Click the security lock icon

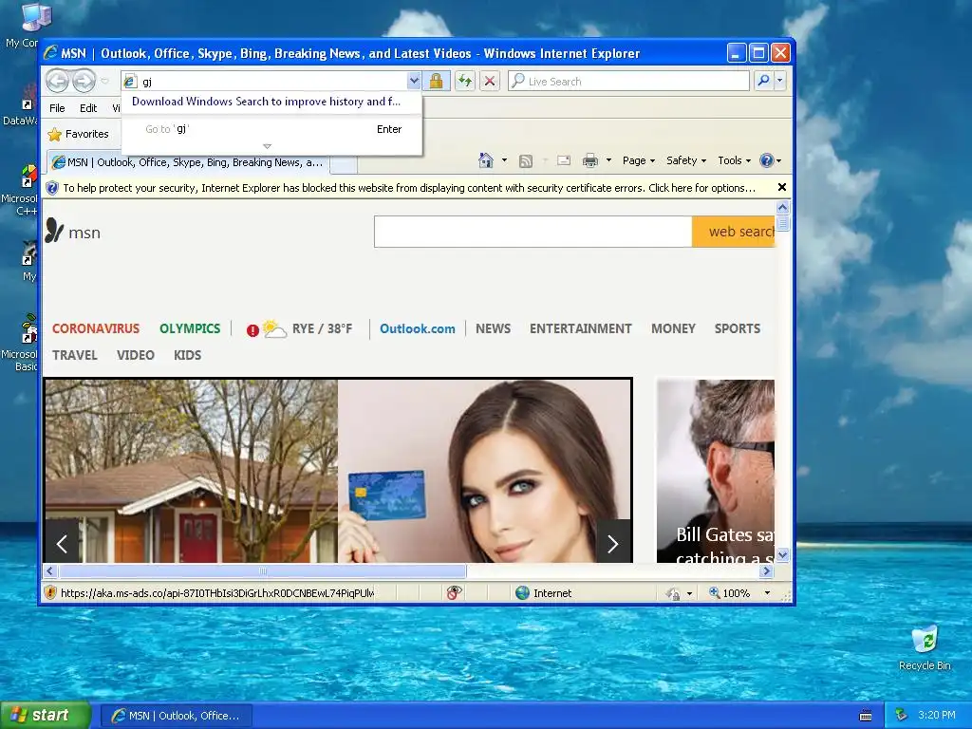tap(436, 82)
